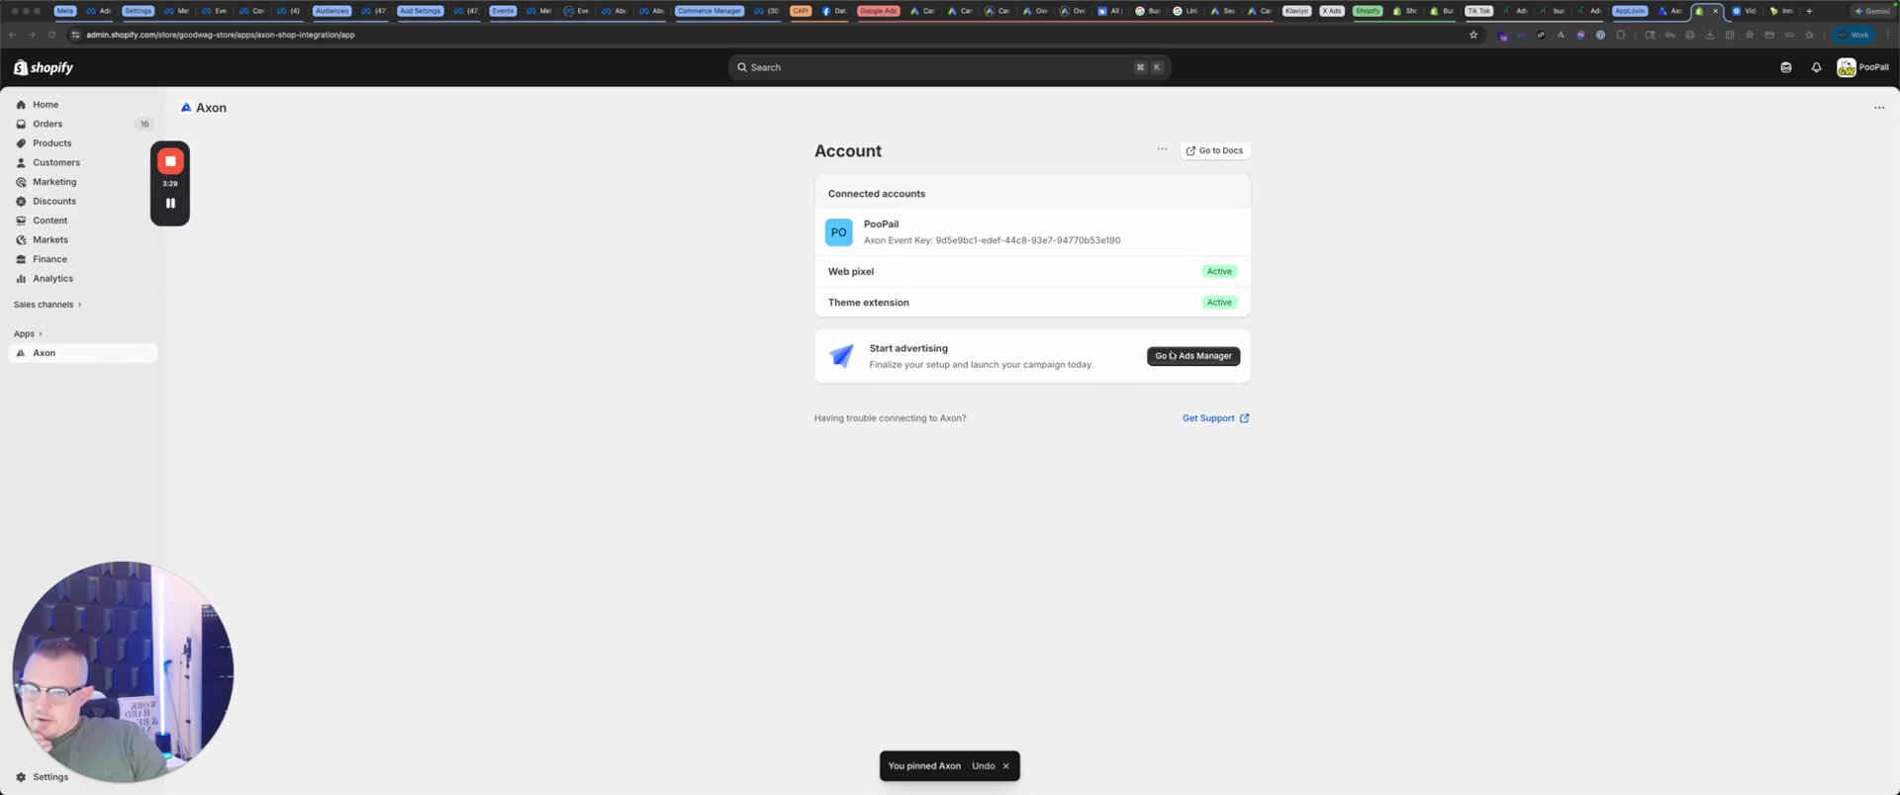Click the Orders count badge 16
The width and height of the screenshot is (1900, 795).
pos(144,124)
